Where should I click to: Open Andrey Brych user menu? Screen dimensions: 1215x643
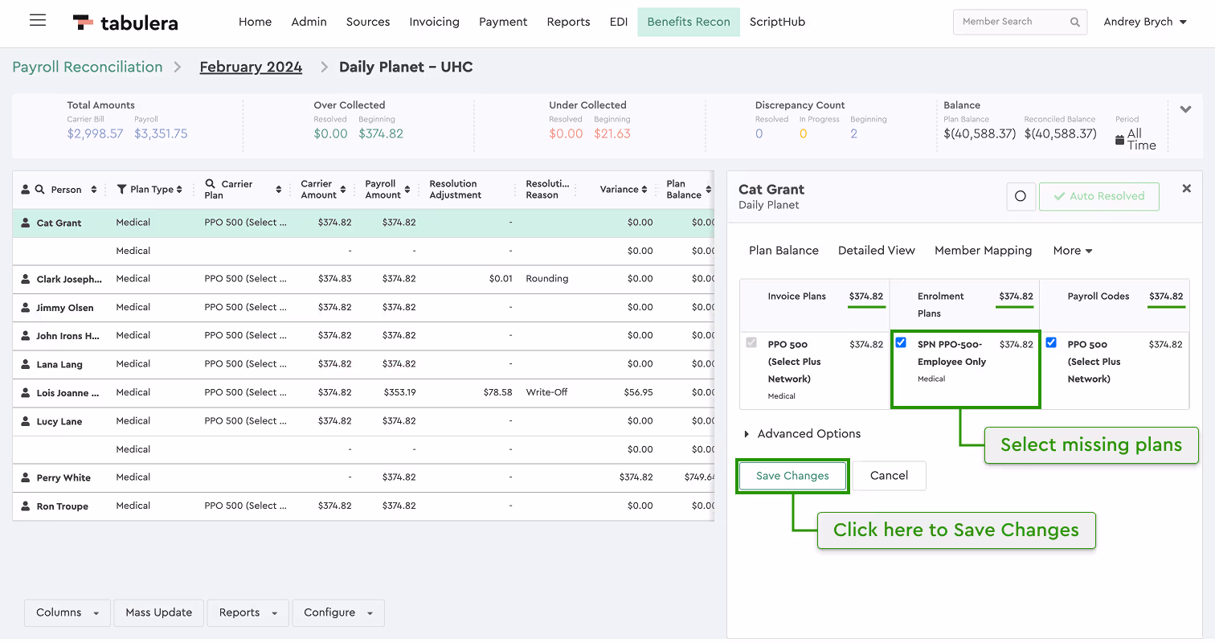point(1145,22)
